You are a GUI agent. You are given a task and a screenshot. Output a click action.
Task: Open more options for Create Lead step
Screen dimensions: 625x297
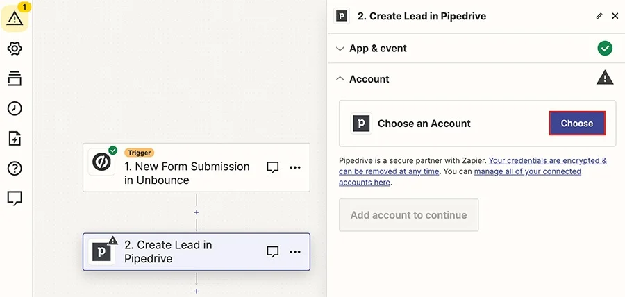(295, 252)
